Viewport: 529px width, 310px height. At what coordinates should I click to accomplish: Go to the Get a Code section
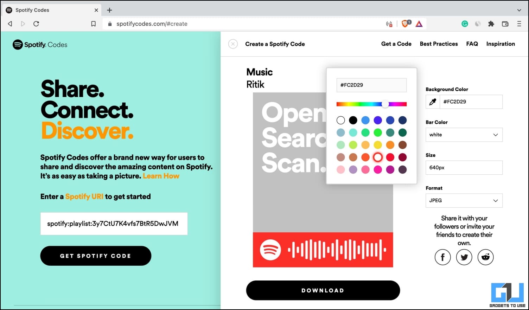pos(396,44)
